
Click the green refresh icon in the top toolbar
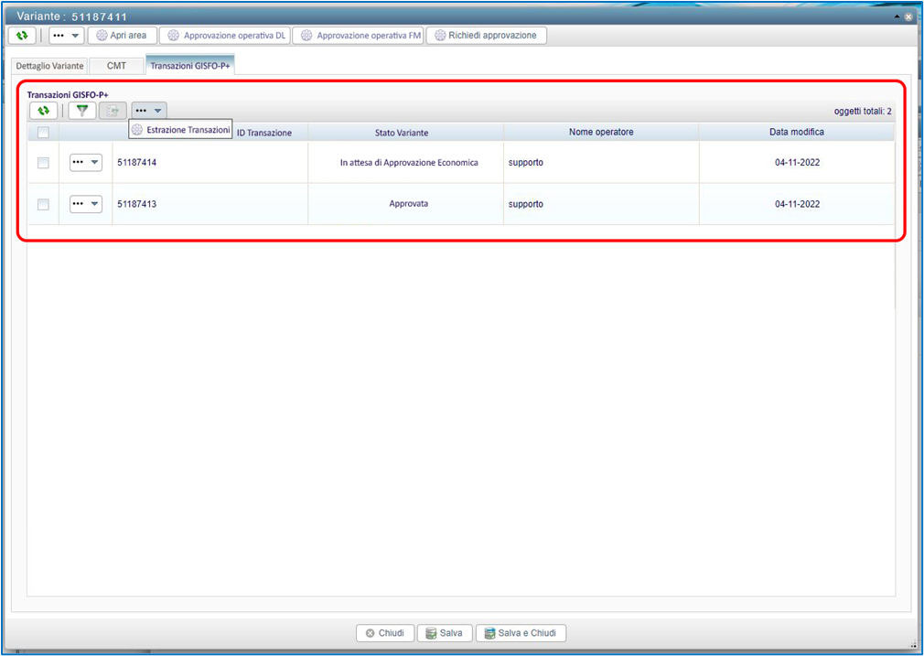coord(22,36)
